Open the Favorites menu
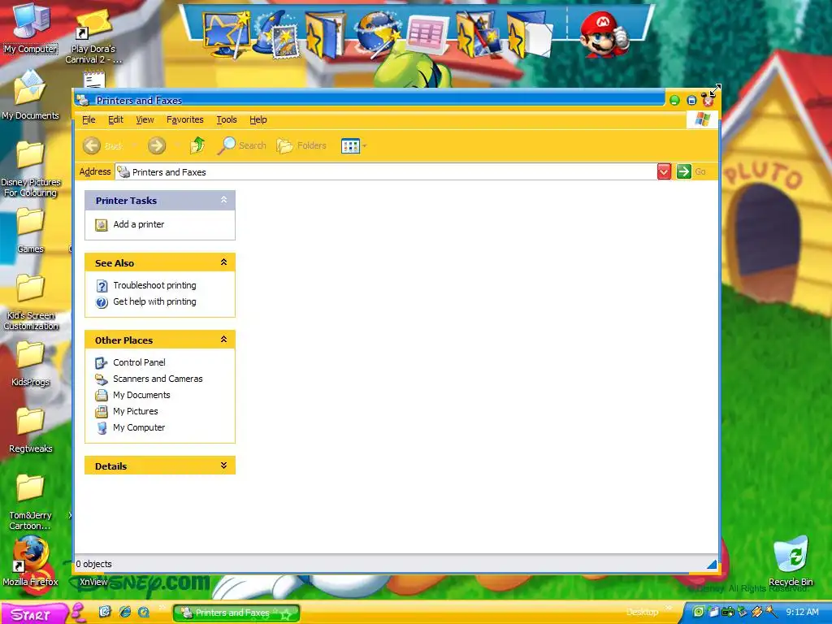 click(x=184, y=119)
